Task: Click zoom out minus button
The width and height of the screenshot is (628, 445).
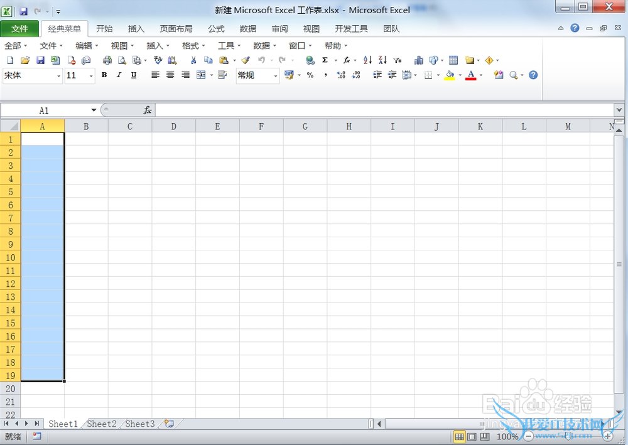Action: [529, 437]
